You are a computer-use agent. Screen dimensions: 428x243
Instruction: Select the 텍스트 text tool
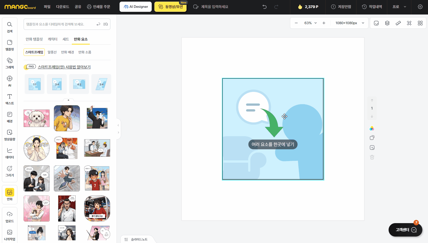tap(10, 99)
